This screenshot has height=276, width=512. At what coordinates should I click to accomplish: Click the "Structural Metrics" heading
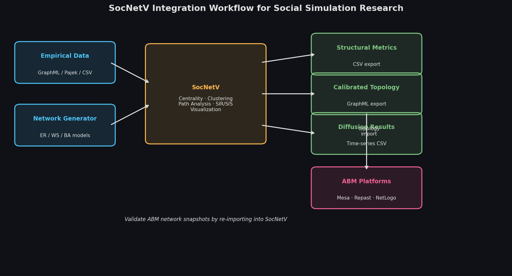tap(366, 48)
